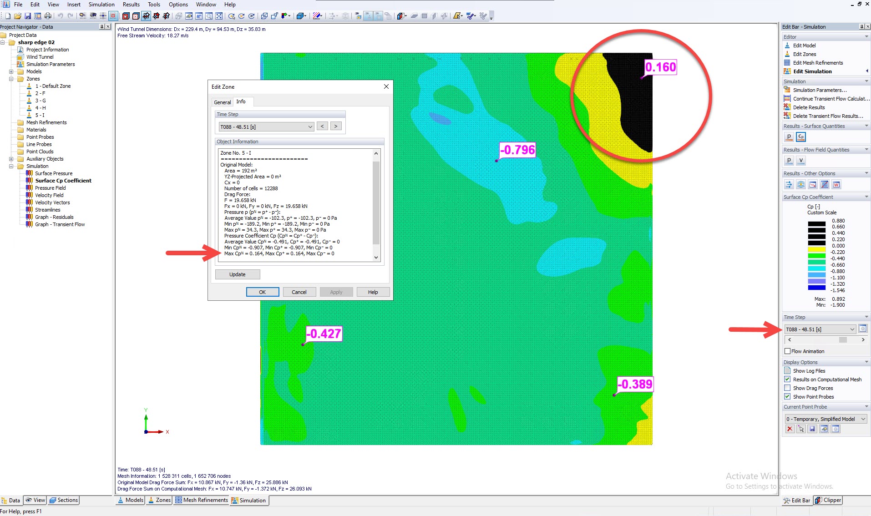Toggle Show Point Probes checkbox

pyautogui.click(x=787, y=397)
